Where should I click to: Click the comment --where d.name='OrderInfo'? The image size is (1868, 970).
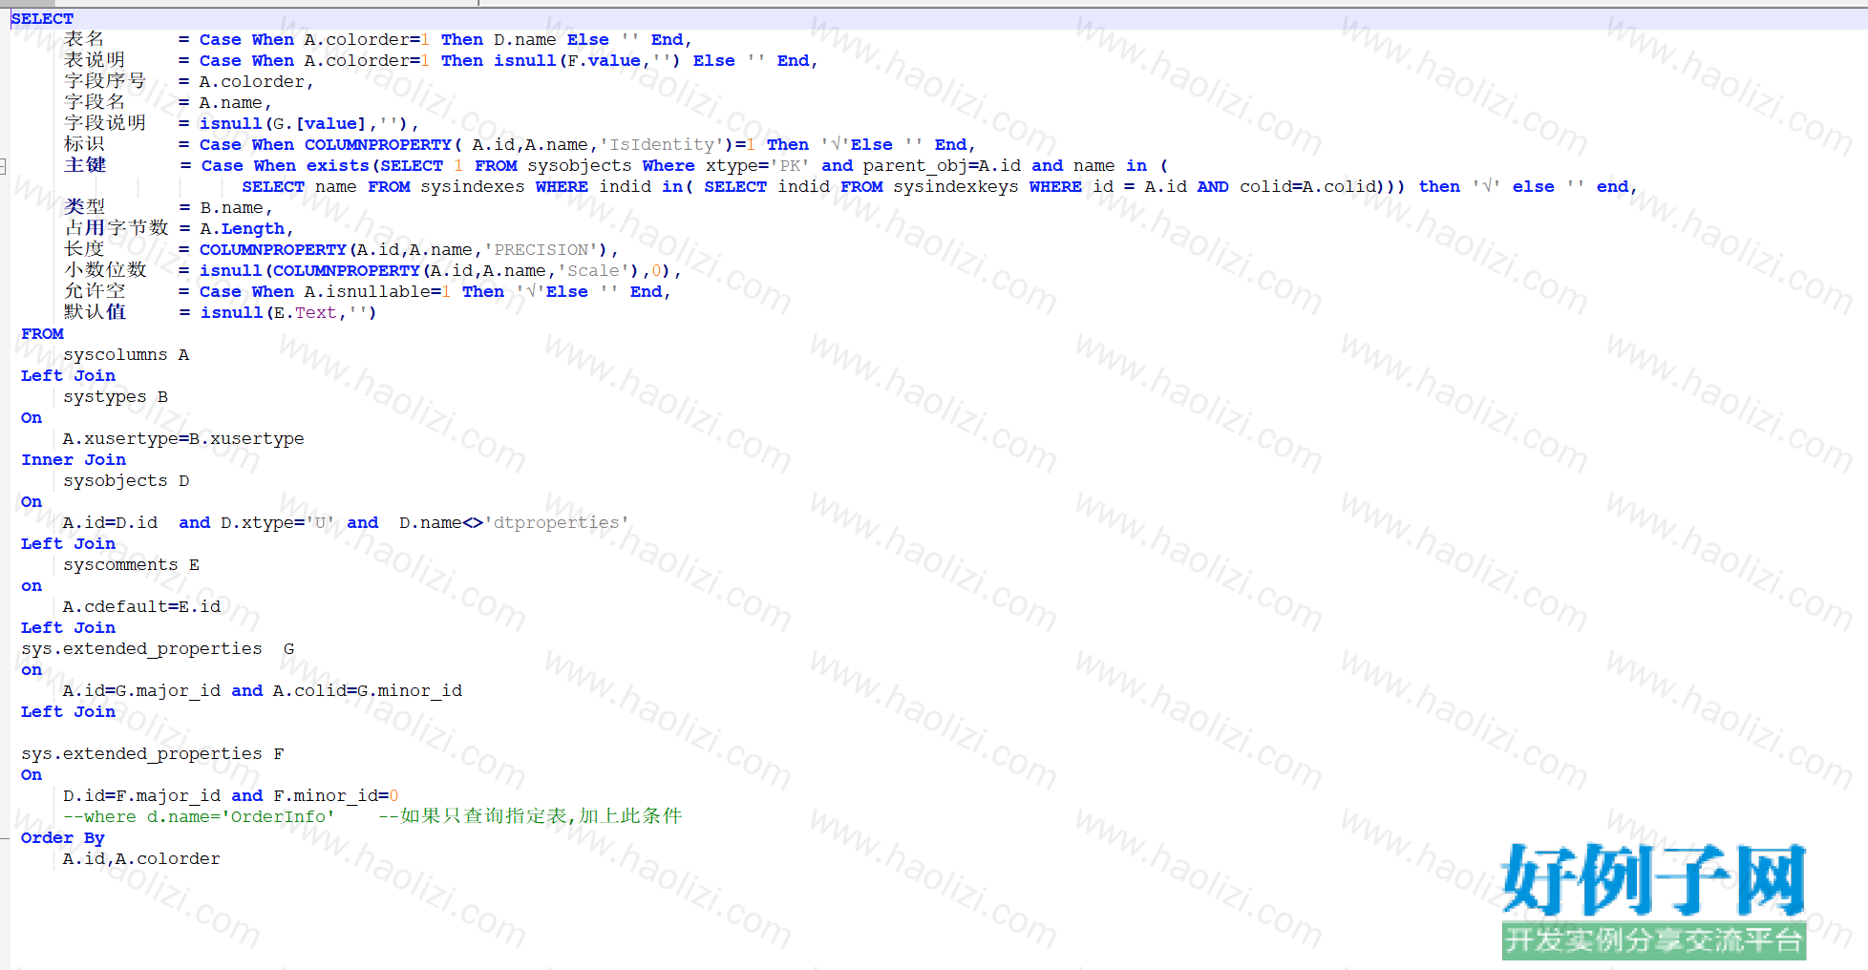tap(199, 816)
